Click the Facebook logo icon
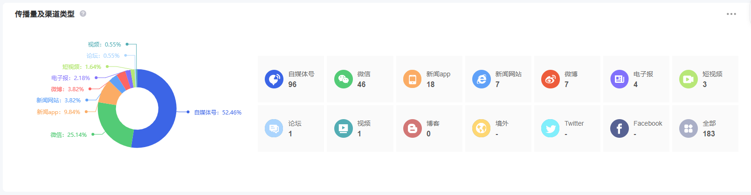The width and height of the screenshot is (751, 195). click(619, 128)
